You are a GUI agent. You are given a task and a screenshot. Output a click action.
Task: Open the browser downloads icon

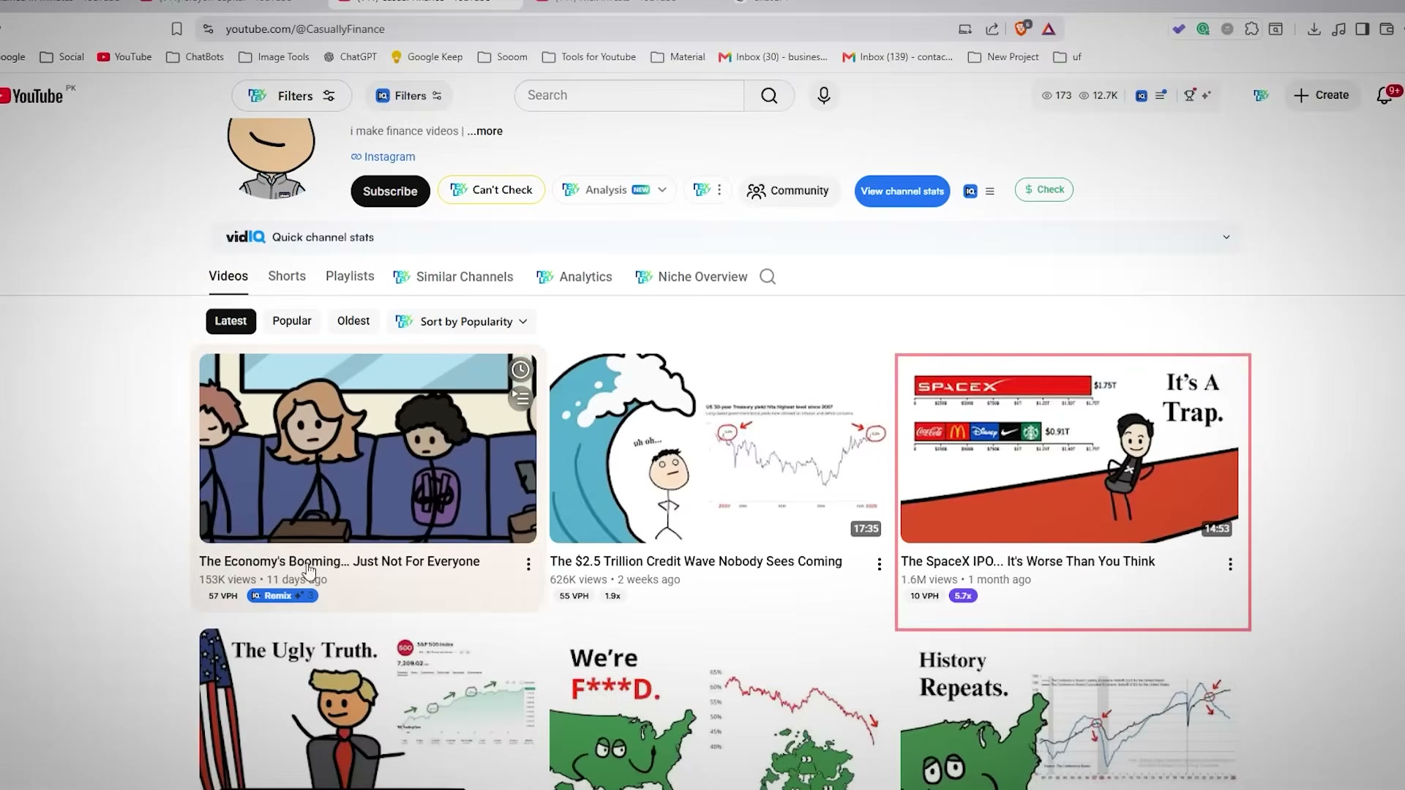tap(1314, 29)
